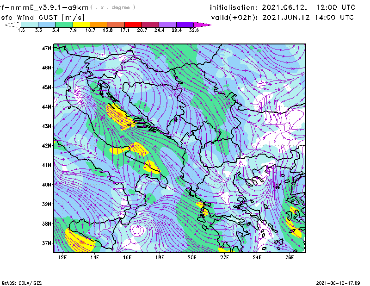Click the "38N" latitude label
The width and height of the screenshot is (370, 286).
(47, 224)
